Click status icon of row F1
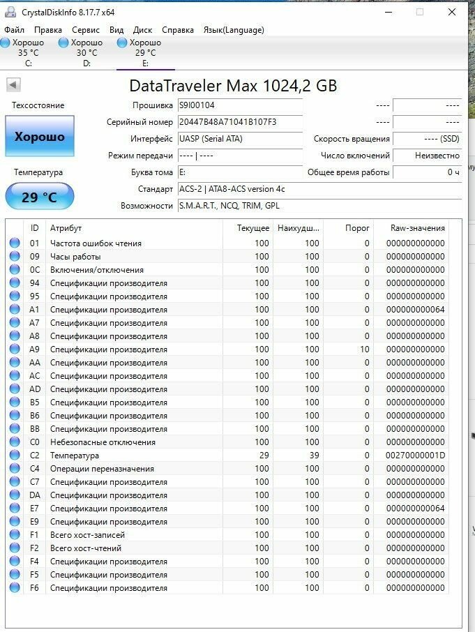Viewport: 475px width, 632px height. tap(15, 535)
